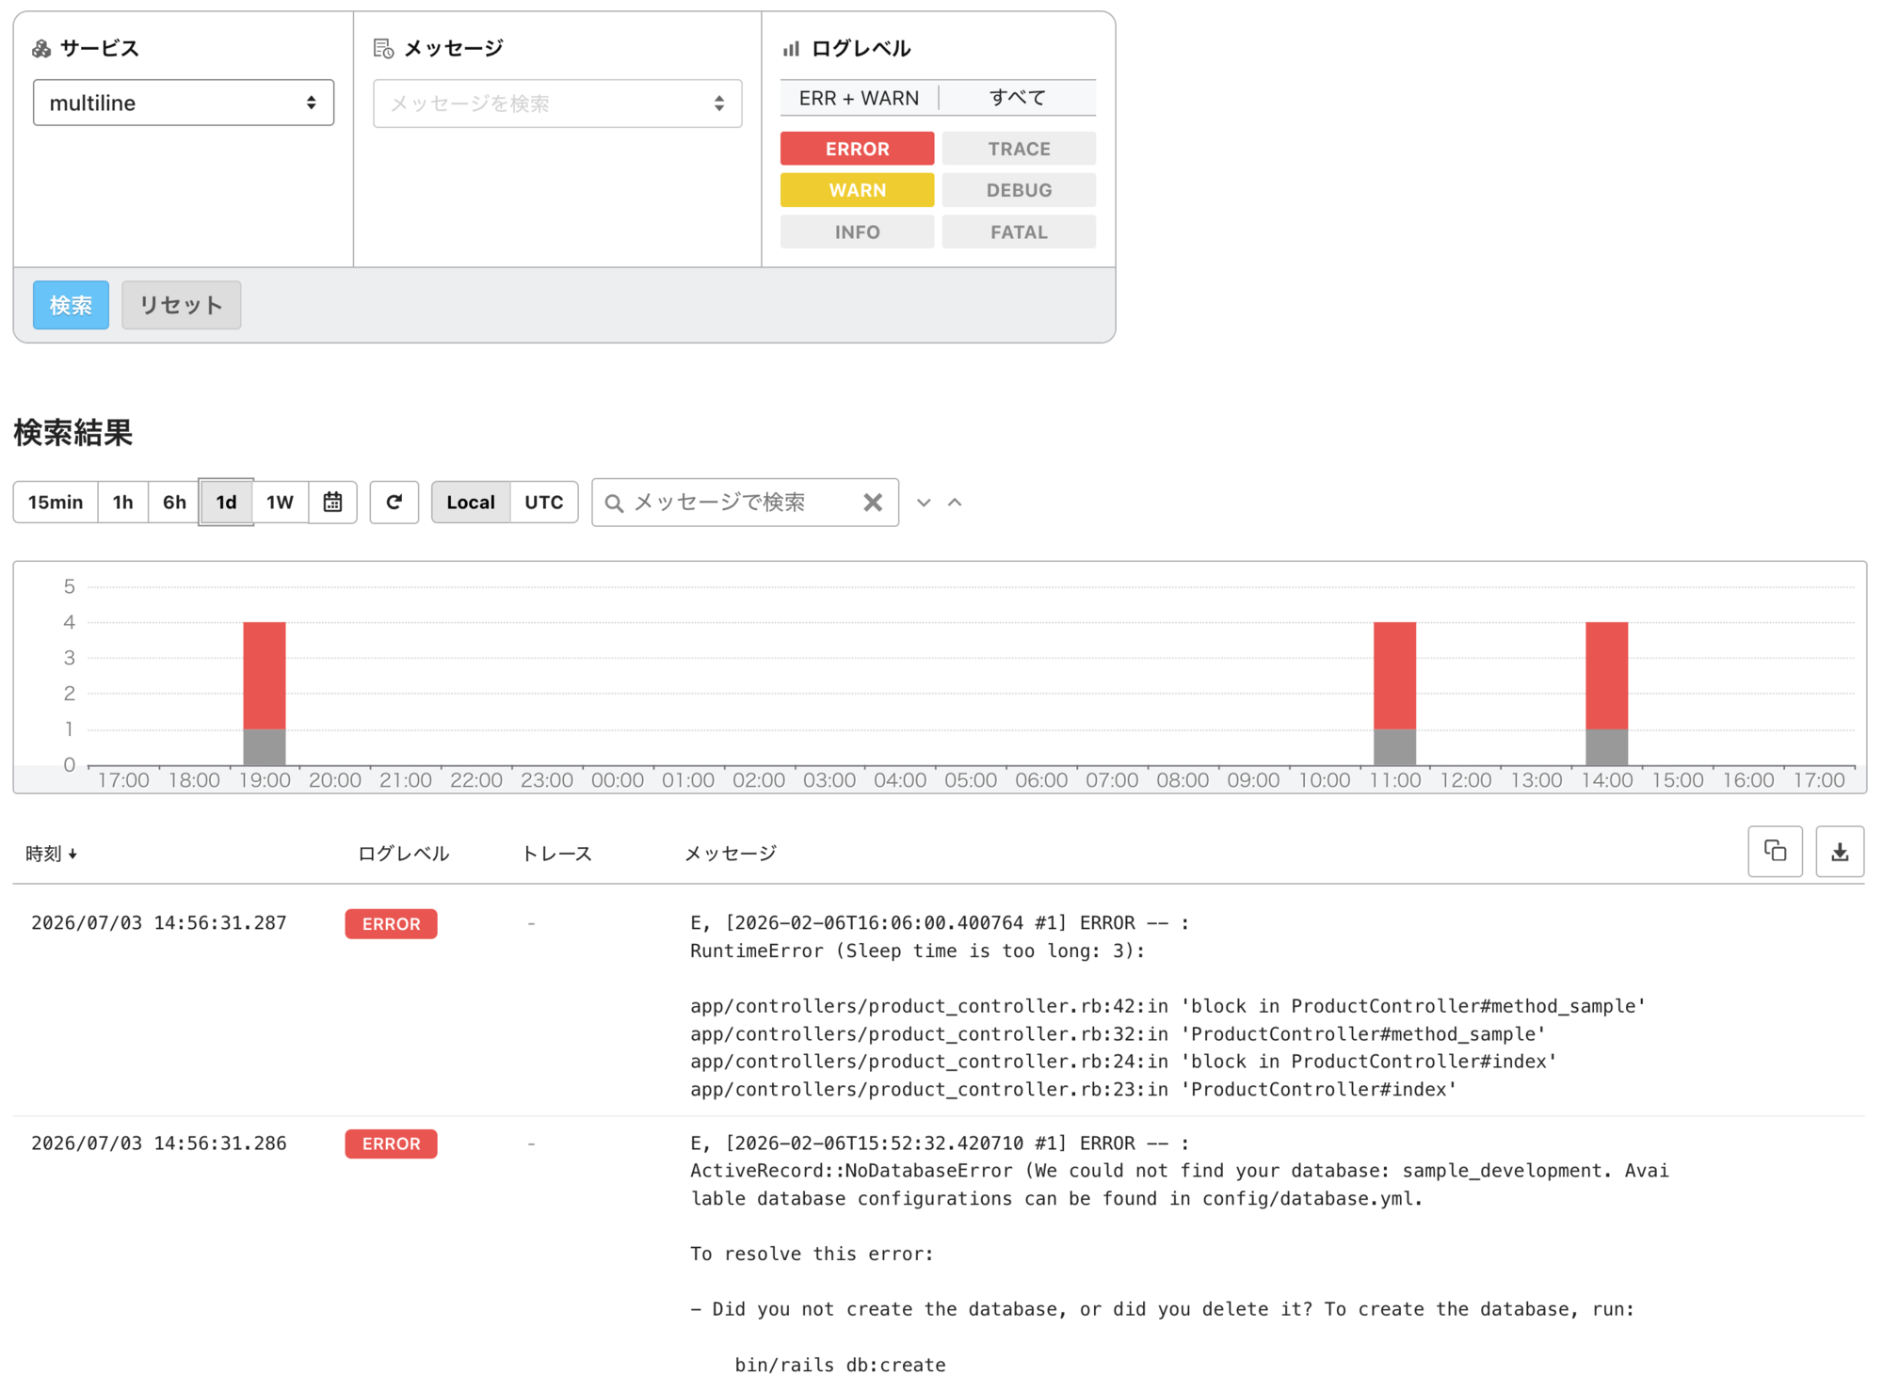The image size is (1883, 1391).
Task: Jump to previous match with up chevron
Action: [955, 503]
